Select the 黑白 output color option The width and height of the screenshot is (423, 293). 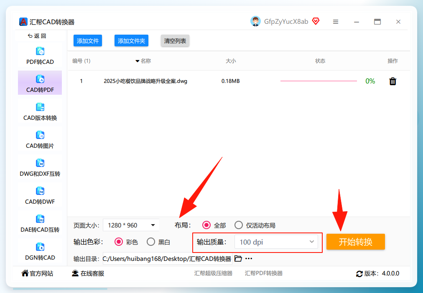pos(151,242)
